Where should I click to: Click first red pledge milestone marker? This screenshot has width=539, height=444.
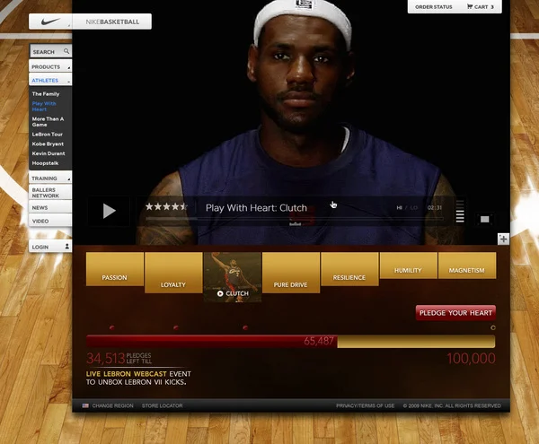pyautogui.click(x=111, y=327)
